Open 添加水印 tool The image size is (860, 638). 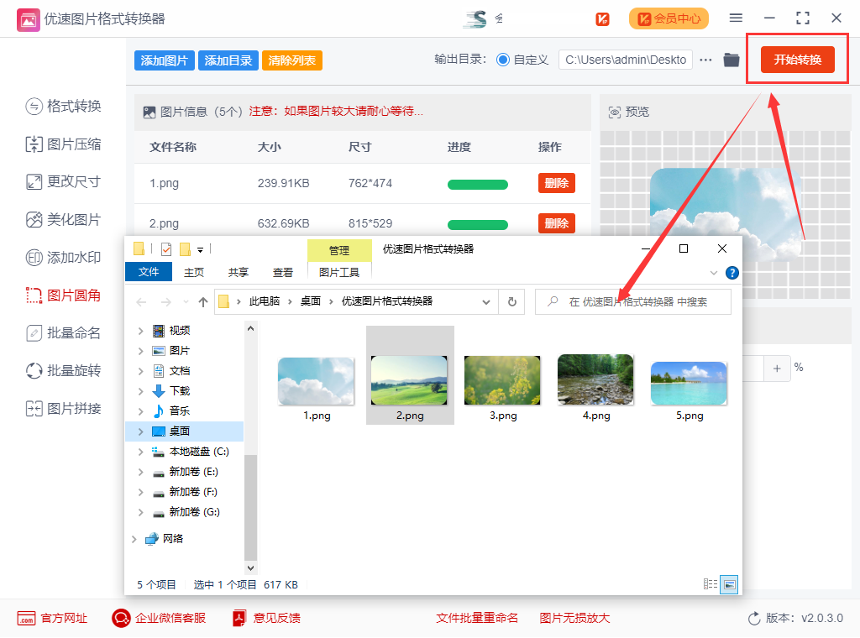(63, 257)
